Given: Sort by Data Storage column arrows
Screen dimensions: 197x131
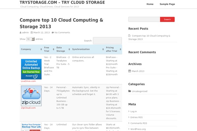Looking at the screenshot, I should [x=69, y=49].
